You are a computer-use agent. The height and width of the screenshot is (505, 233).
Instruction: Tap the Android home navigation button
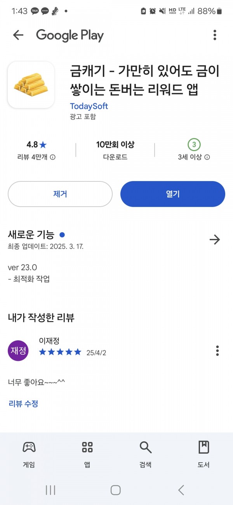point(116,490)
